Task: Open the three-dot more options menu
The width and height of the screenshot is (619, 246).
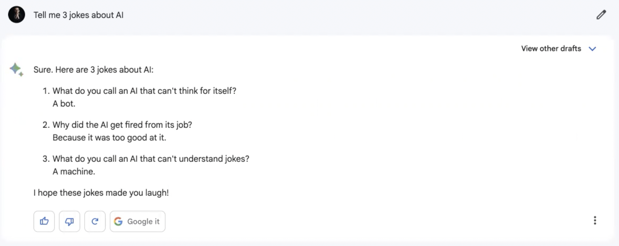Action: coord(595,220)
